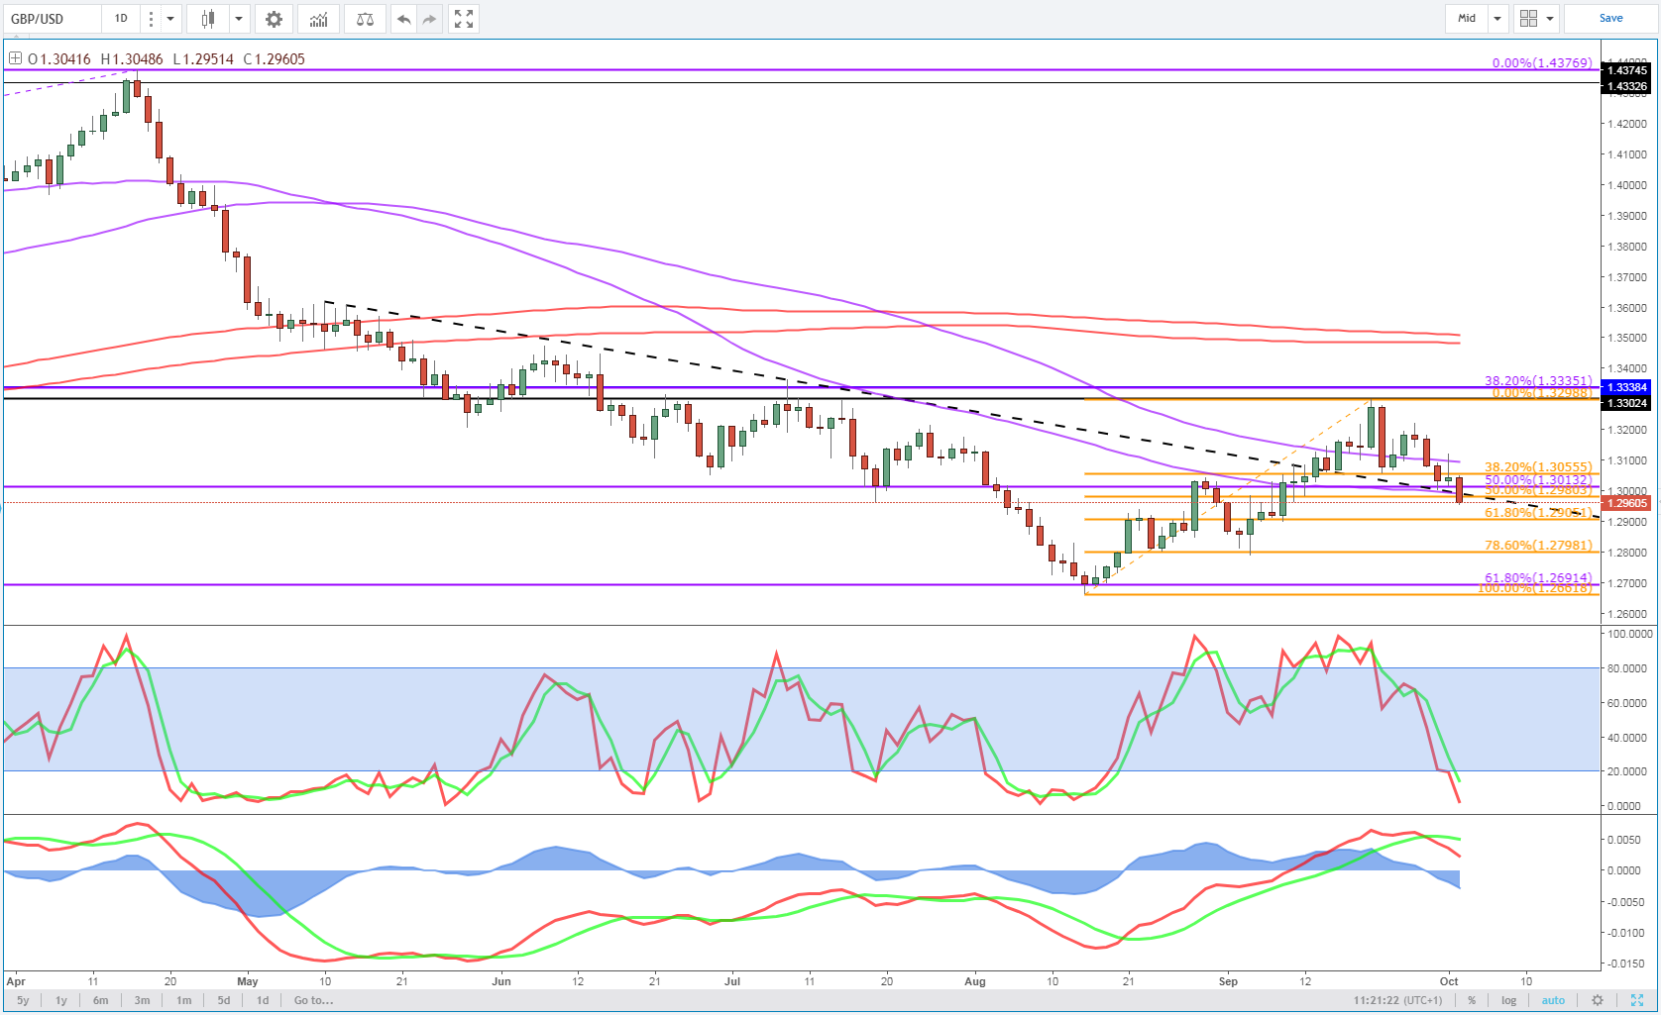The width and height of the screenshot is (1661, 1015).
Task: Expand the OHLC legend plus box
Action: click(x=15, y=58)
